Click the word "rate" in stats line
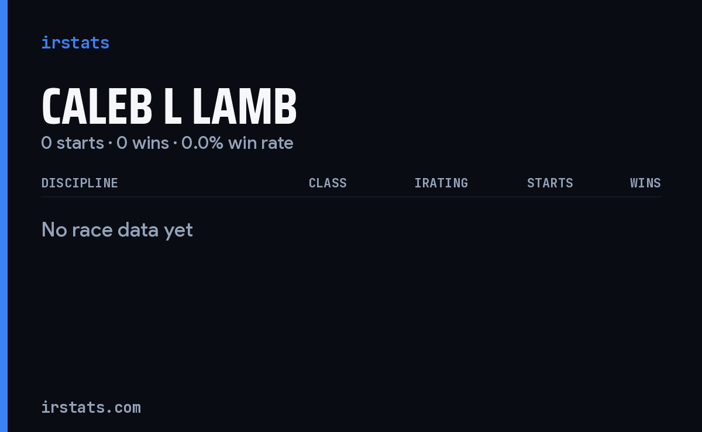Image resolution: width=702 pixels, height=432 pixels. (x=278, y=143)
